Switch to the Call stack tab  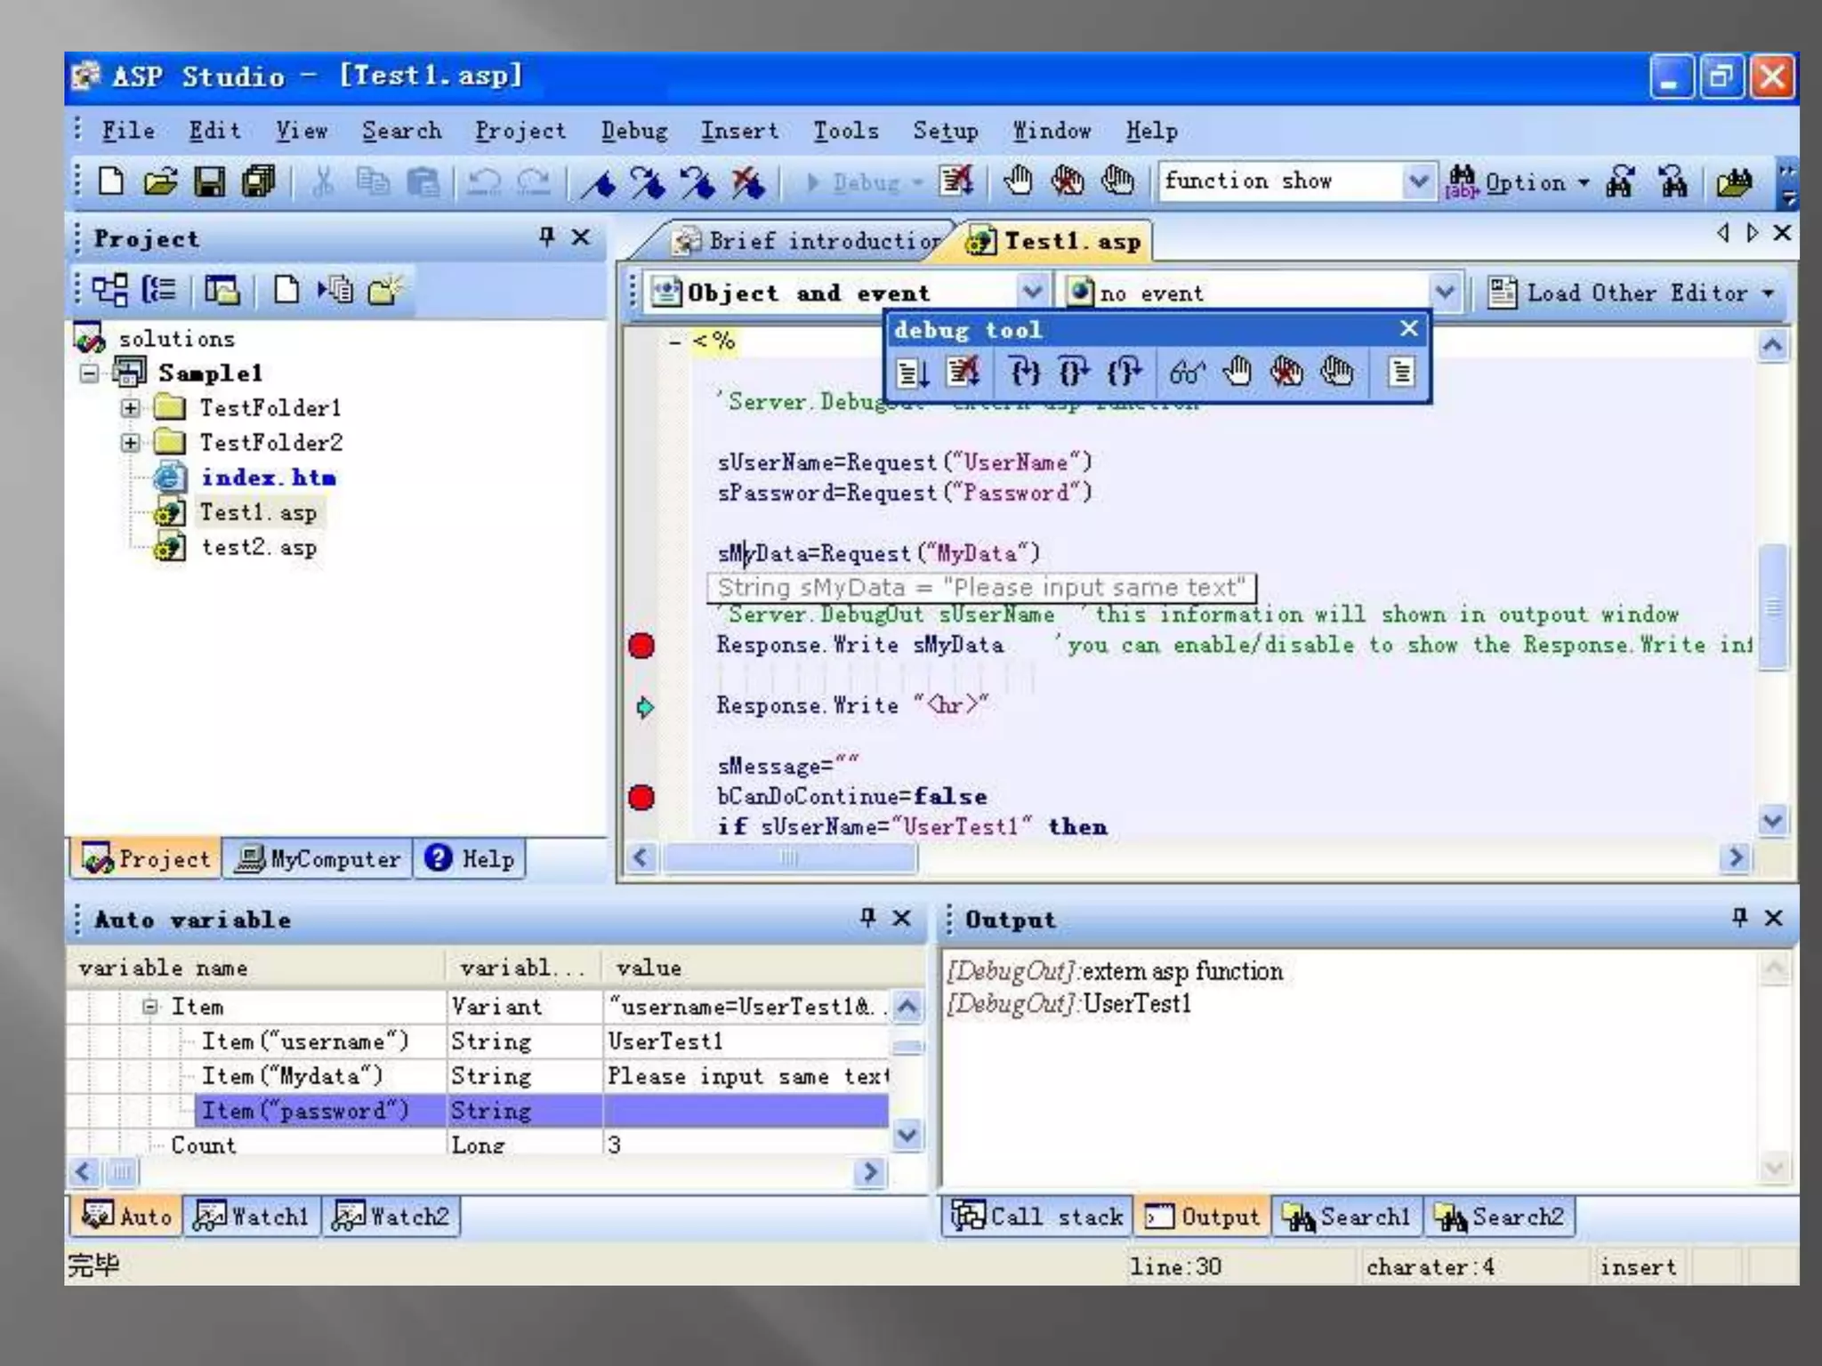point(1037,1217)
